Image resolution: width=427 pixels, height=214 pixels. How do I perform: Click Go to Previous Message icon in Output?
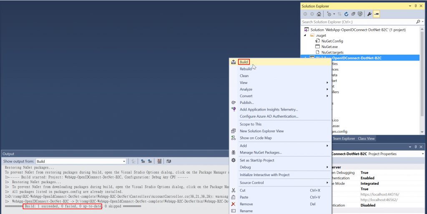coord(143,161)
